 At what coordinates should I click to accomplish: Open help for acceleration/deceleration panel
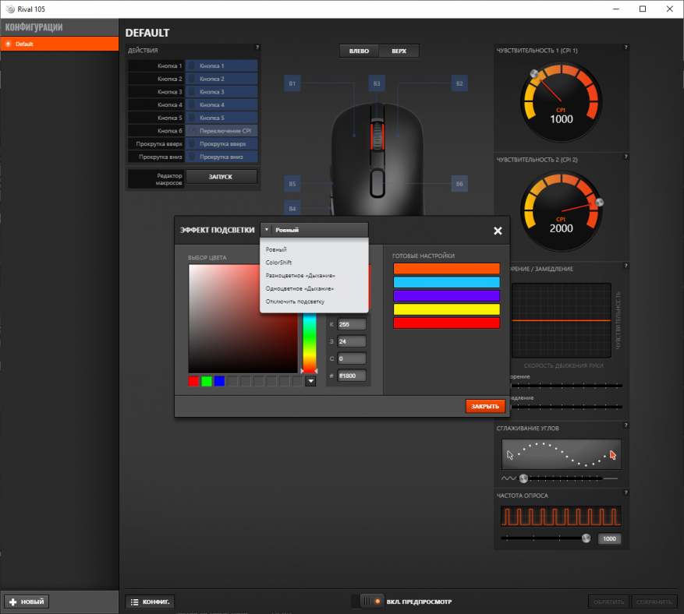click(x=626, y=266)
